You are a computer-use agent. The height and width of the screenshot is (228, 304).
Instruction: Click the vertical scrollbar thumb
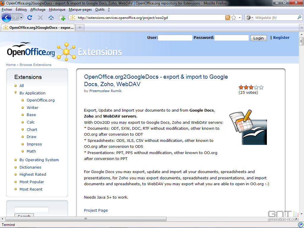tap(302, 42)
